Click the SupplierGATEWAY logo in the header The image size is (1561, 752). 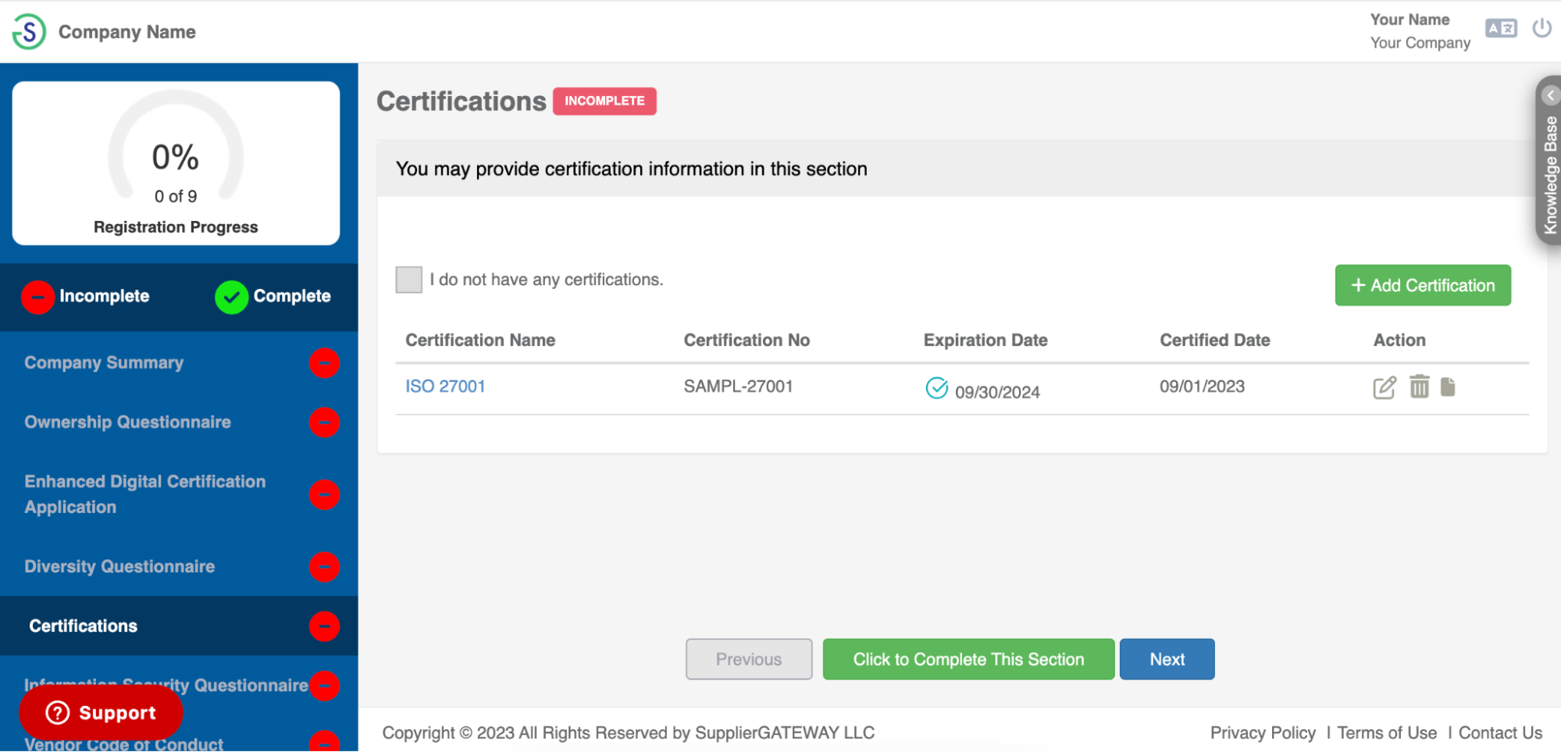28,31
